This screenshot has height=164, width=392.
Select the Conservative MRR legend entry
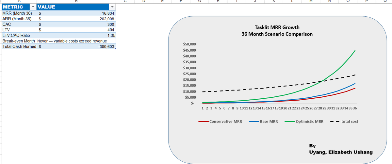(x=220, y=121)
